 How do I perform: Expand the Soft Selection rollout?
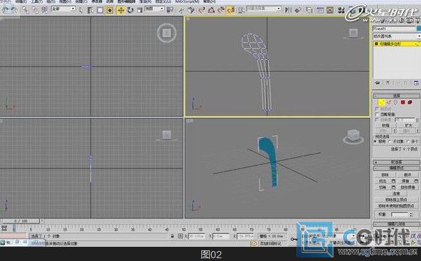tap(397, 162)
